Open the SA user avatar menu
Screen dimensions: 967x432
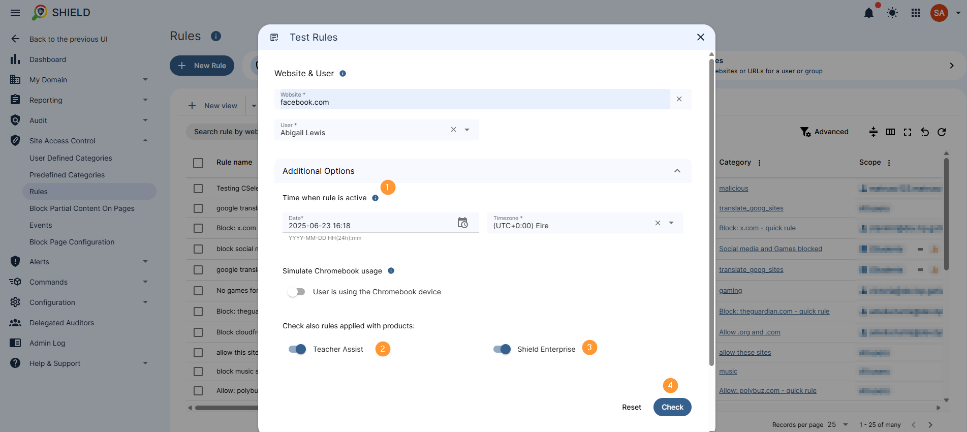coord(939,13)
